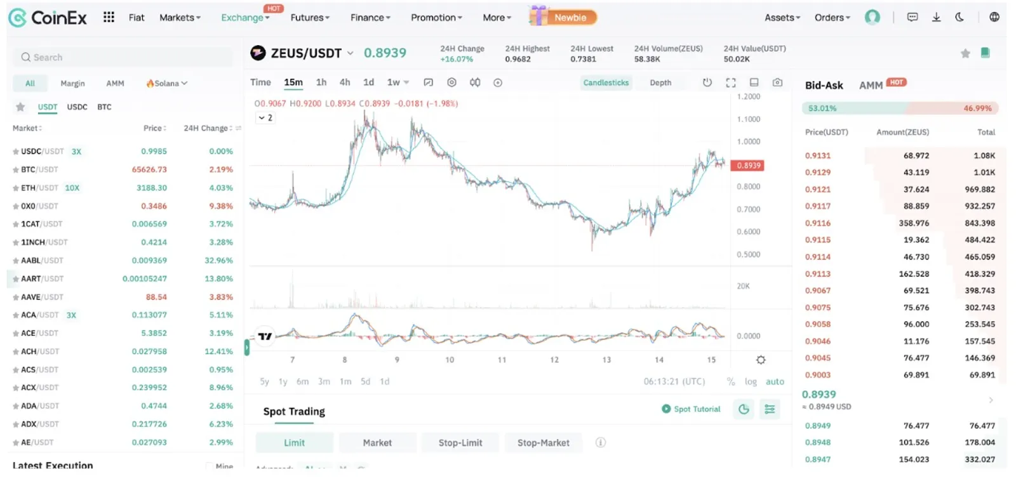Viewport: 1016px width, 479px height.
Task: Favorite the ETH/USDT pair star
Action: pyautogui.click(x=15, y=188)
